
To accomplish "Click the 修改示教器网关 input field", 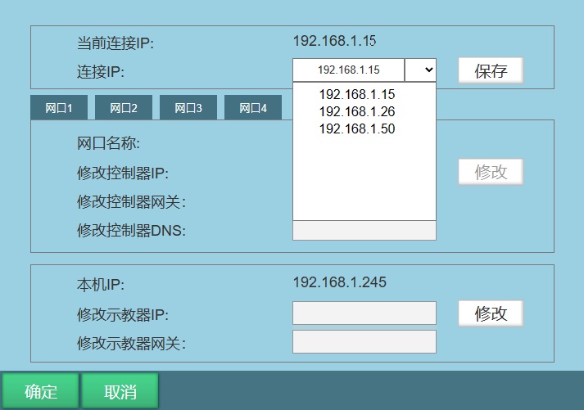I will (x=364, y=341).
